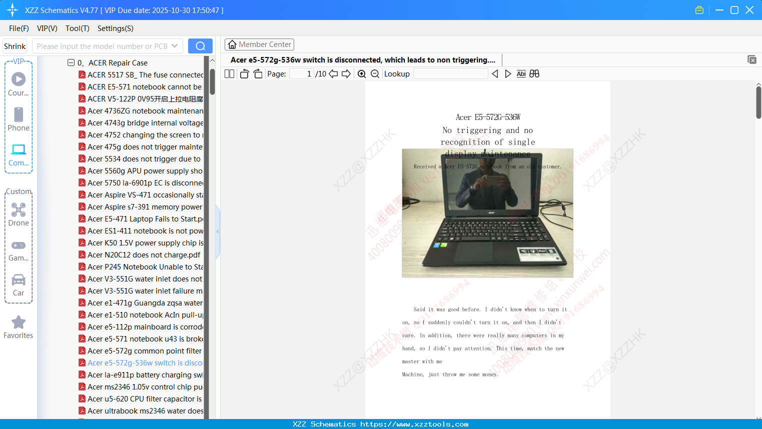Screen dimensions: 762x429
Task: Open ACER E5-571 notebook cannot be file
Action: pos(141,87)
